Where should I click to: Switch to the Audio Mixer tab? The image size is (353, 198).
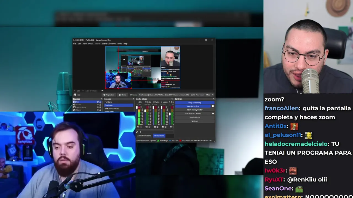coord(159,136)
